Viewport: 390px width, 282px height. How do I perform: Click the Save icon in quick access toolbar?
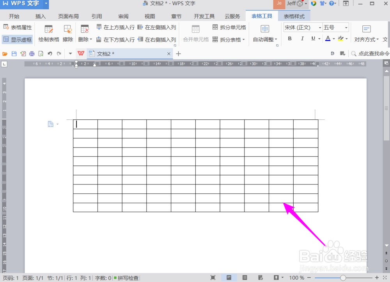13,53
